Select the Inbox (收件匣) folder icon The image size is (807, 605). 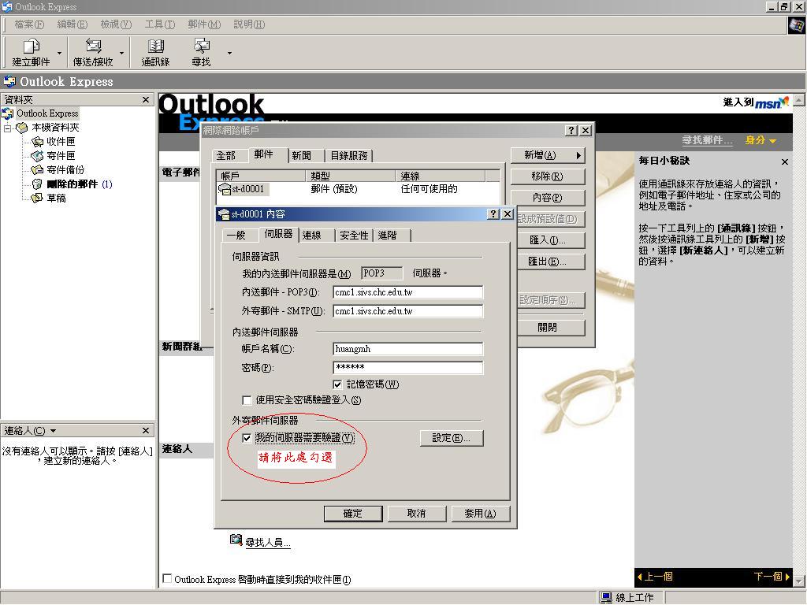(37, 142)
